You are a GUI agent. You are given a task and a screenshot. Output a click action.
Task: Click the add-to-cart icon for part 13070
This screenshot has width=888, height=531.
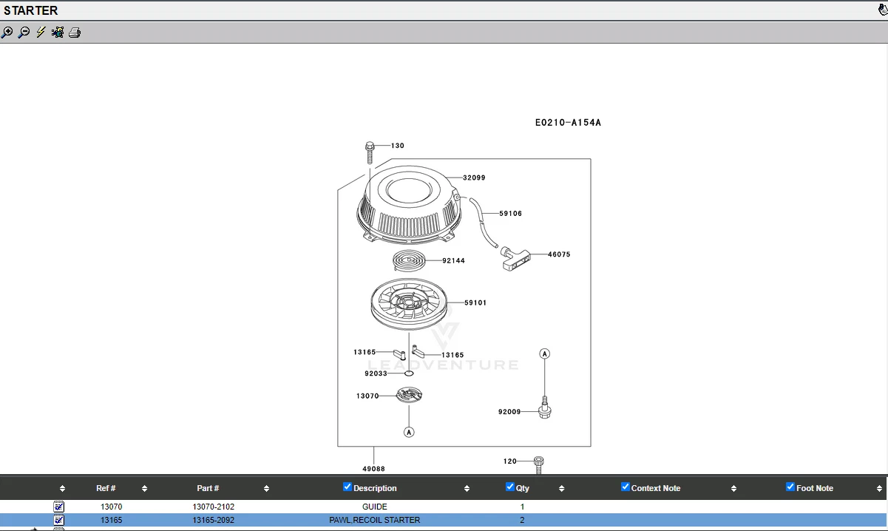[59, 507]
